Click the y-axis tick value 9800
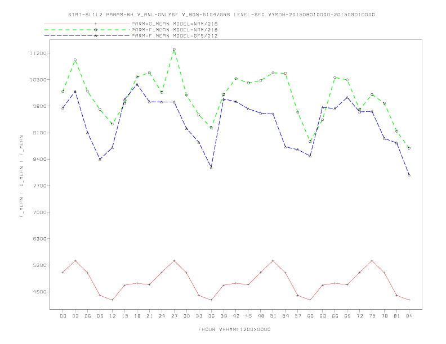This screenshot has height=344, width=446. (39, 106)
